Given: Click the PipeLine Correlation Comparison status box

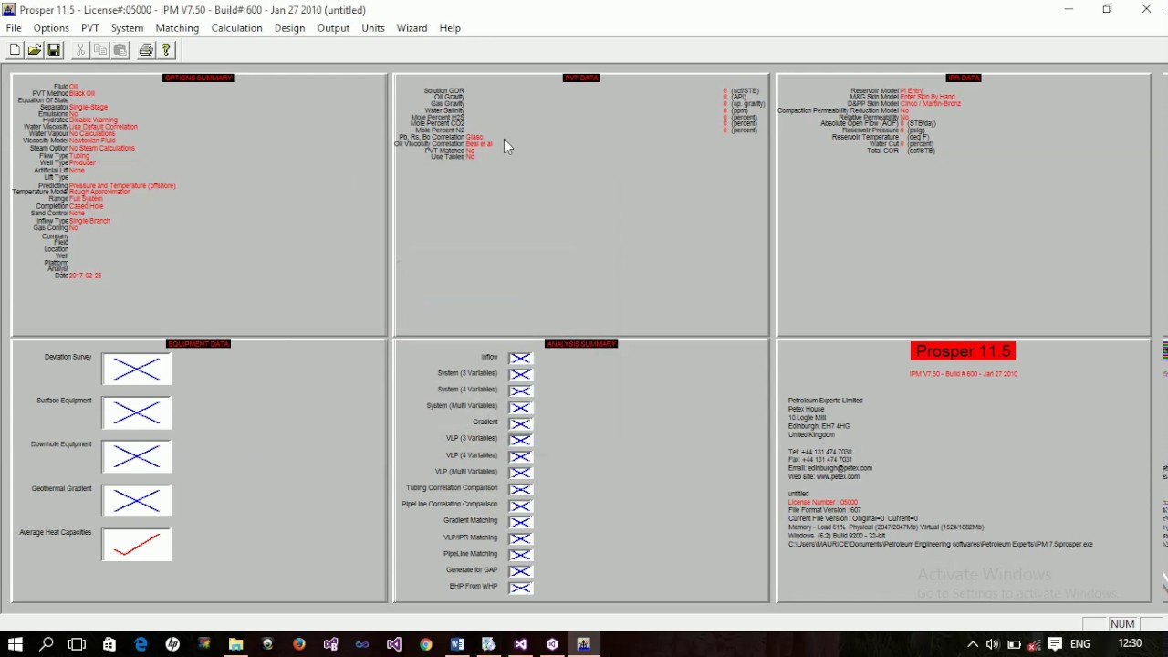Looking at the screenshot, I should pos(521,505).
